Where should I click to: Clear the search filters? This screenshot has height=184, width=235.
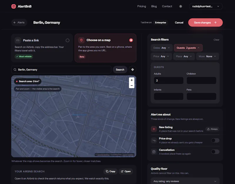click(x=216, y=40)
